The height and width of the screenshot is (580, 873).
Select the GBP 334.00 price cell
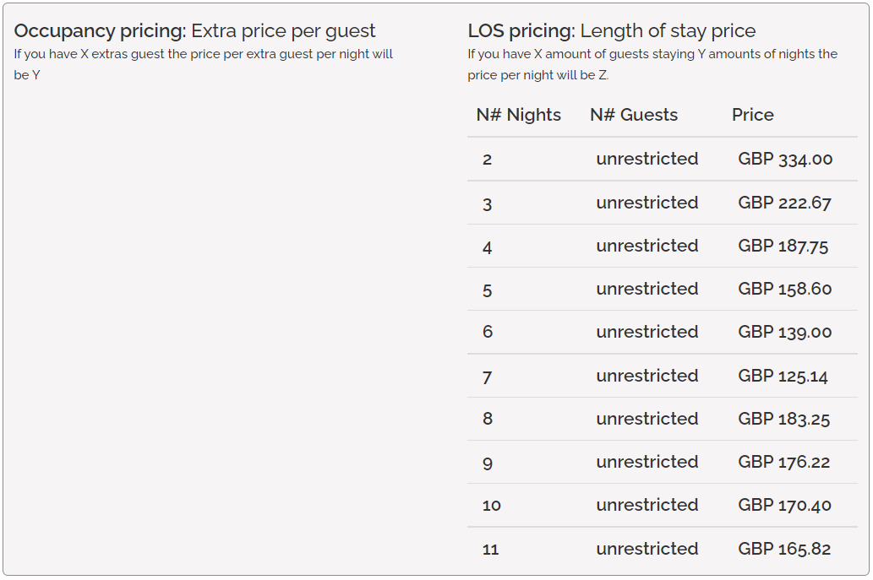point(785,159)
